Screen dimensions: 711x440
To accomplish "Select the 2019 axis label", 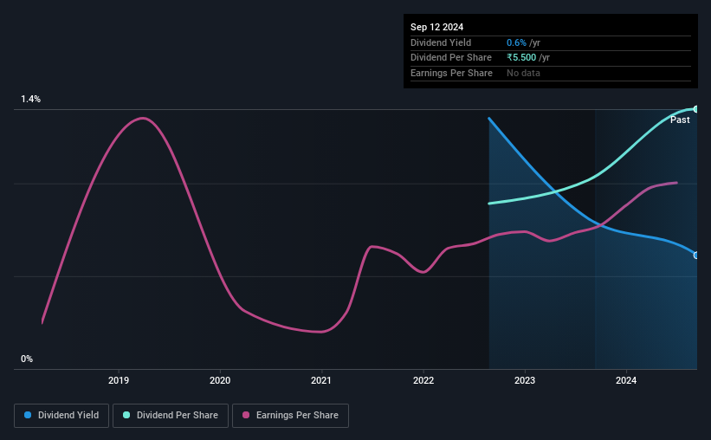I will (119, 380).
